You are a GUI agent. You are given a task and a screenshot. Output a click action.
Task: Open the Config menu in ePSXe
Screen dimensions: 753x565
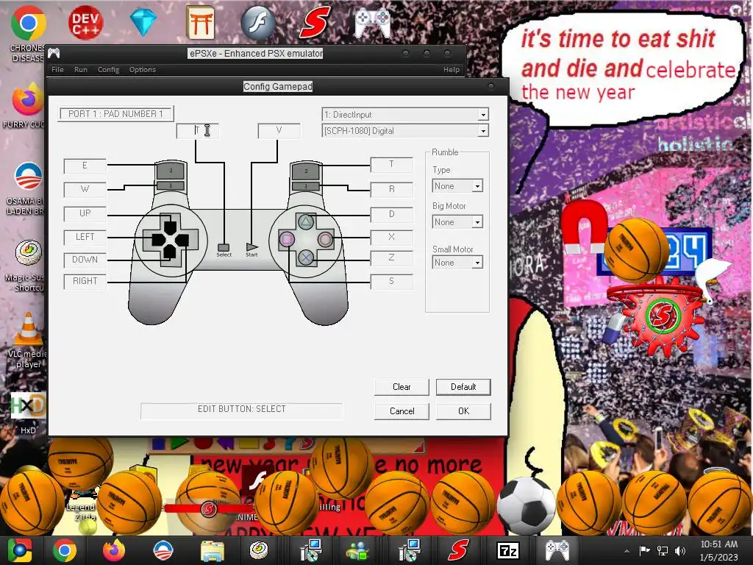point(109,69)
